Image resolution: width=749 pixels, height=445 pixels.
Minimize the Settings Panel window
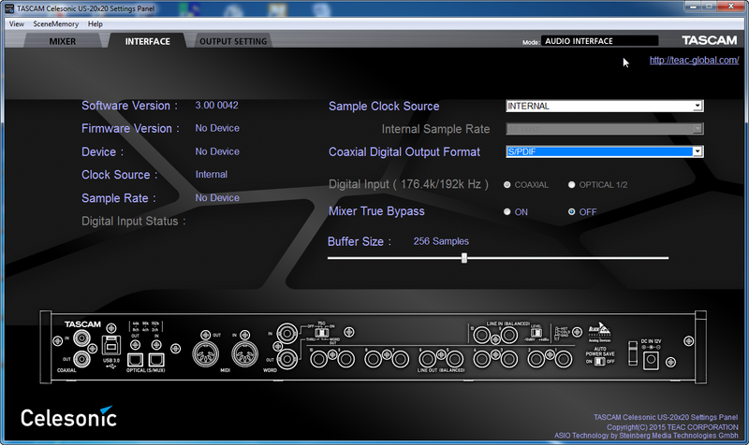pos(692,7)
